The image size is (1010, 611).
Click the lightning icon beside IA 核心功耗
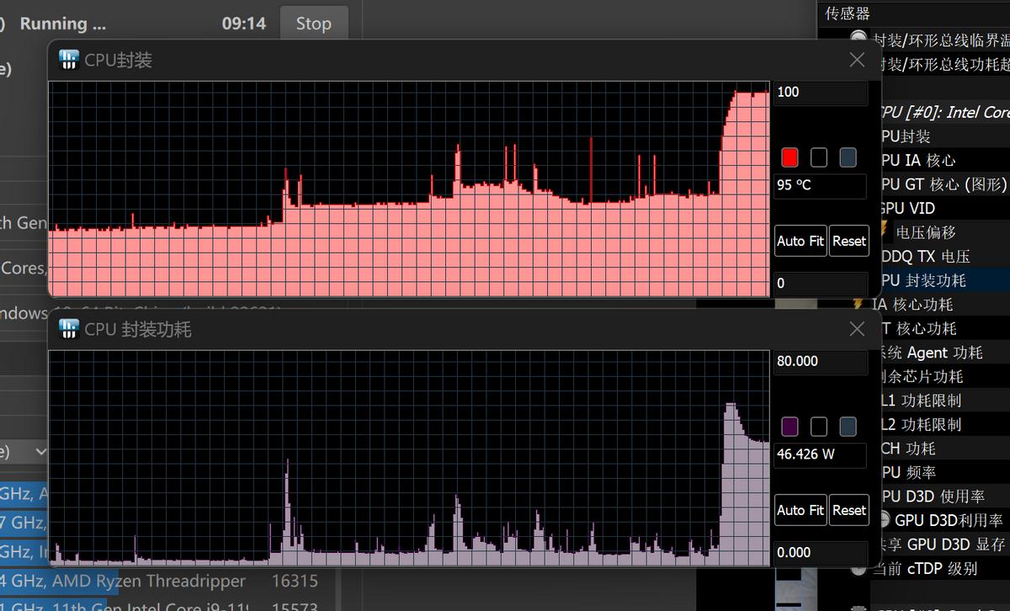(x=858, y=304)
